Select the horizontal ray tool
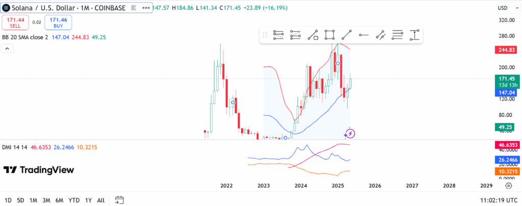This screenshot has height=206, width=522. pos(363,35)
